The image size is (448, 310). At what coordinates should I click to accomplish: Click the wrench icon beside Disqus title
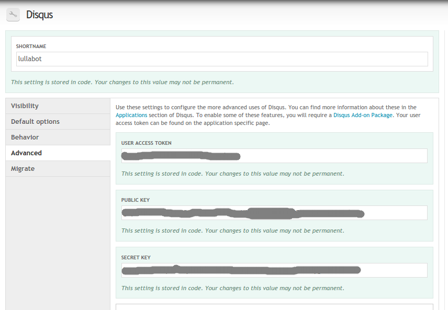point(13,15)
